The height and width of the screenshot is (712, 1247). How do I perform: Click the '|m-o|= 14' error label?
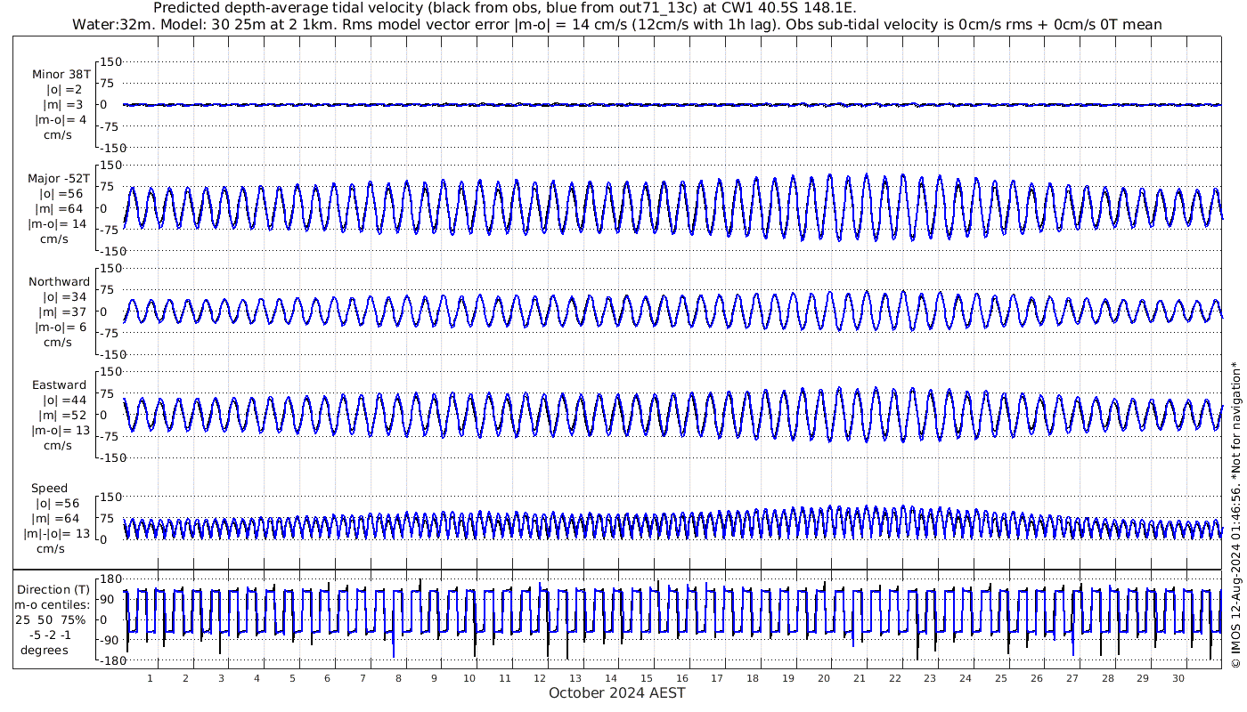(x=57, y=224)
